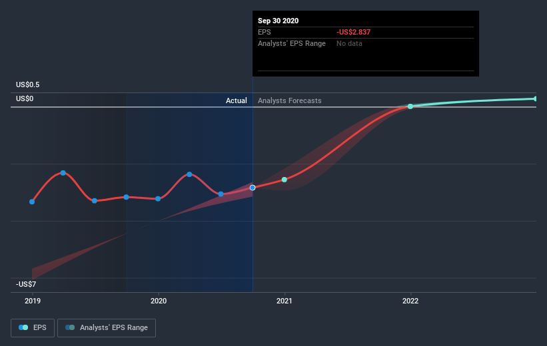The height and width of the screenshot is (346, 547).
Task: Select the Sep 30 2020 highlighted data point
Action: [x=253, y=188]
